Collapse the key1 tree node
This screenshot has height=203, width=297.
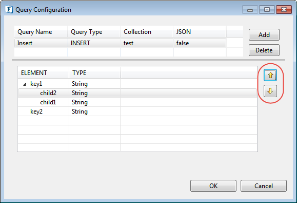[x=25, y=84]
